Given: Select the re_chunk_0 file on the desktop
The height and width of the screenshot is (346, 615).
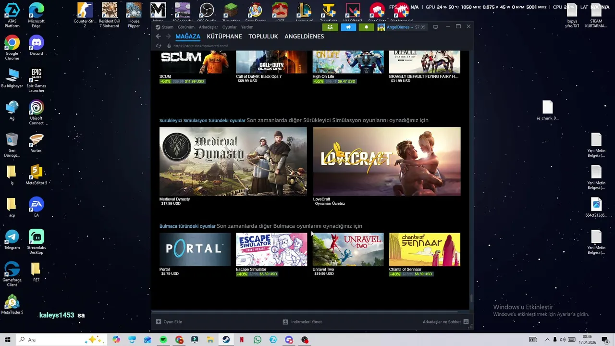Looking at the screenshot, I should (548, 111).
